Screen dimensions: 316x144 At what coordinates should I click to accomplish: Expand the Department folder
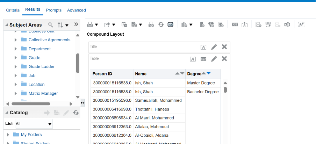tap(16, 49)
